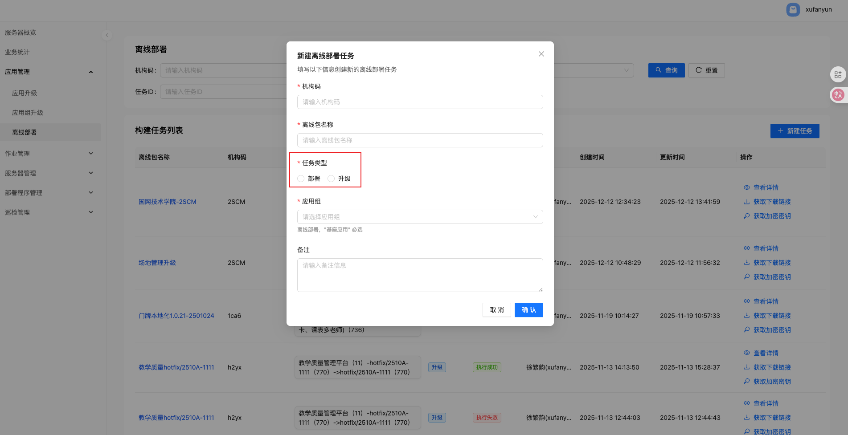Click the user avatar icon beside xufanyun
Image resolution: width=848 pixels, height=435 pixels.
tap(793, 10)
